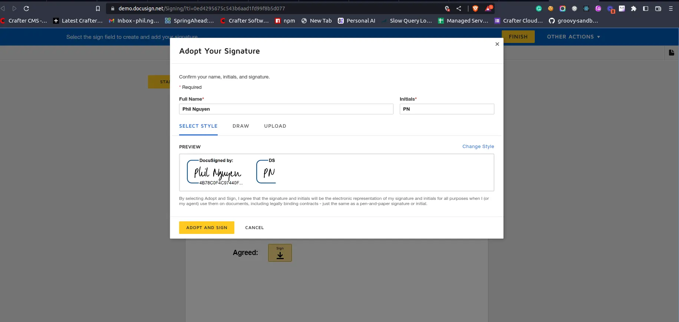Toggle the browser sidebar panel icon

[x=646, y=9]
